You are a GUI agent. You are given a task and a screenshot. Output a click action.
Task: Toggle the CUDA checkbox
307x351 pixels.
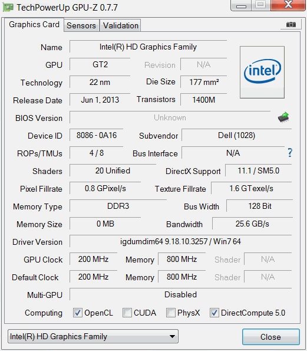click(127, 313)
